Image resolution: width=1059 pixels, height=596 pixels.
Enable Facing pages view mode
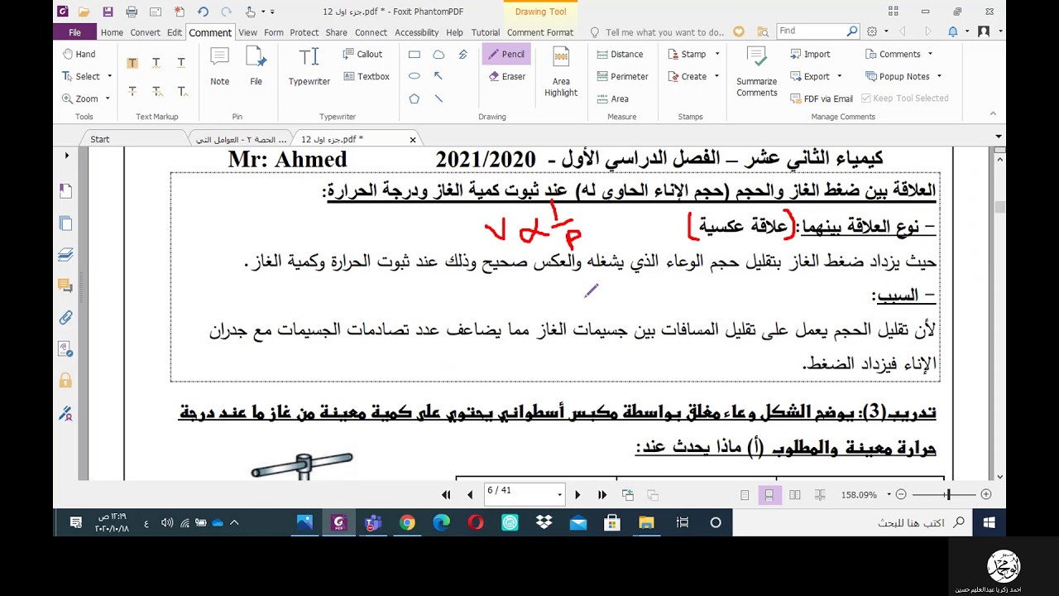point(795,495)
